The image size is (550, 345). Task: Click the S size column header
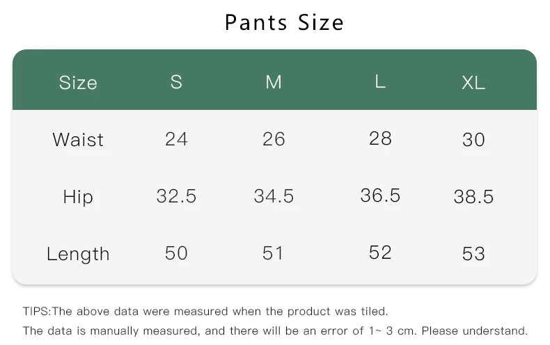tap(176, 82)
